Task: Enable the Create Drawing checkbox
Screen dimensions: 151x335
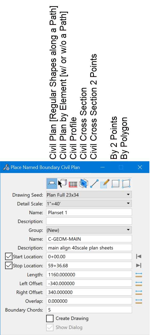Action: (50, 318)
